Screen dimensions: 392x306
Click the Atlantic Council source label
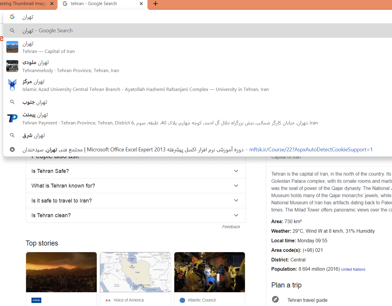point(202,300)
